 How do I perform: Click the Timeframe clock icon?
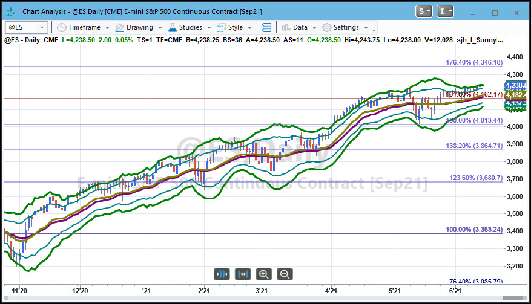point(61,27)
